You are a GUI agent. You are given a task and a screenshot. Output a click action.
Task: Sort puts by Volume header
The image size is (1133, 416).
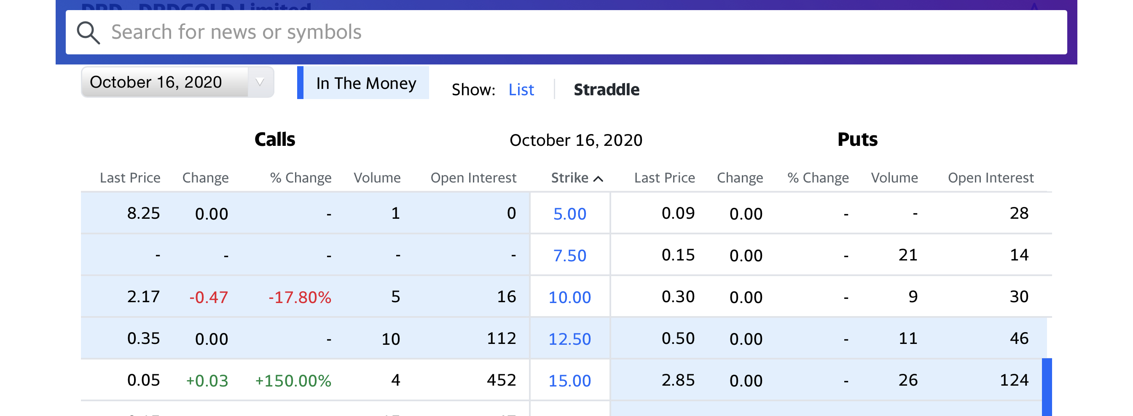[x=894, y=178]
